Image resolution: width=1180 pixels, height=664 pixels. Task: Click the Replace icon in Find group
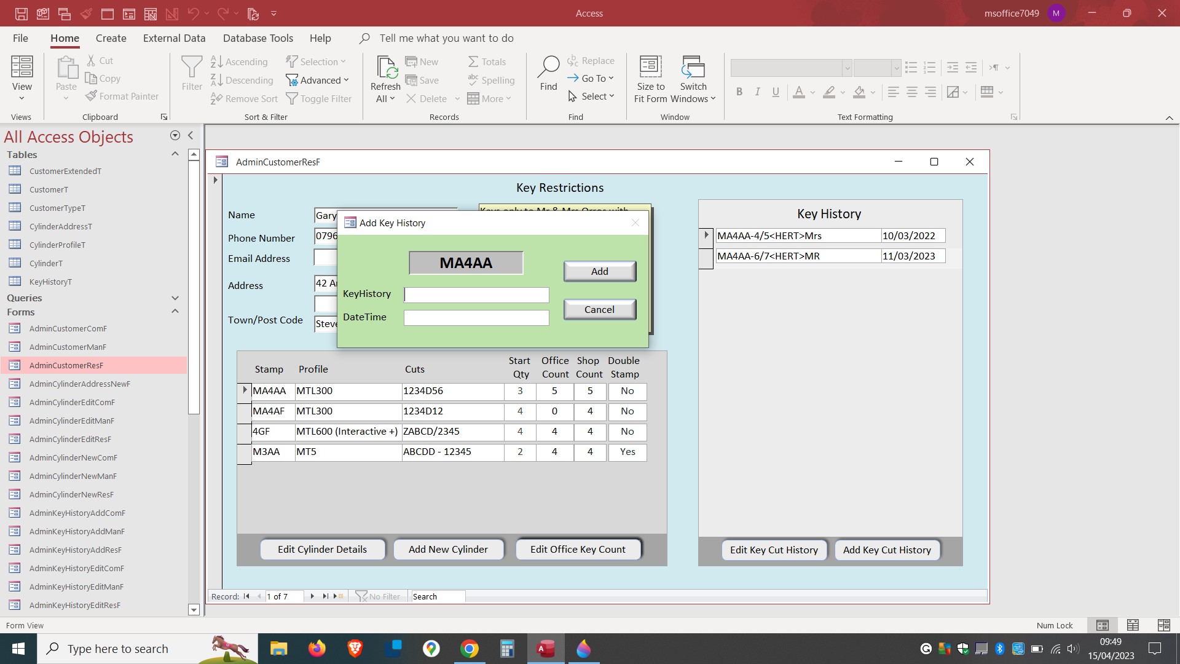point(573,60)
